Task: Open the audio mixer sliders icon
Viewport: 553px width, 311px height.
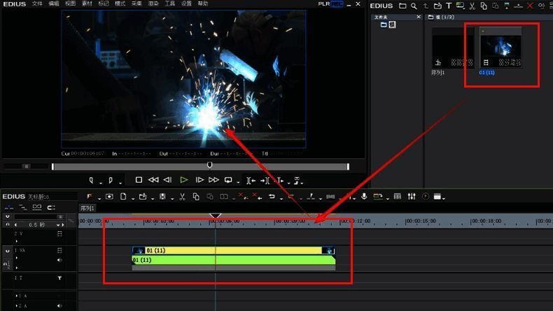Action: click(x=412, y=197)
